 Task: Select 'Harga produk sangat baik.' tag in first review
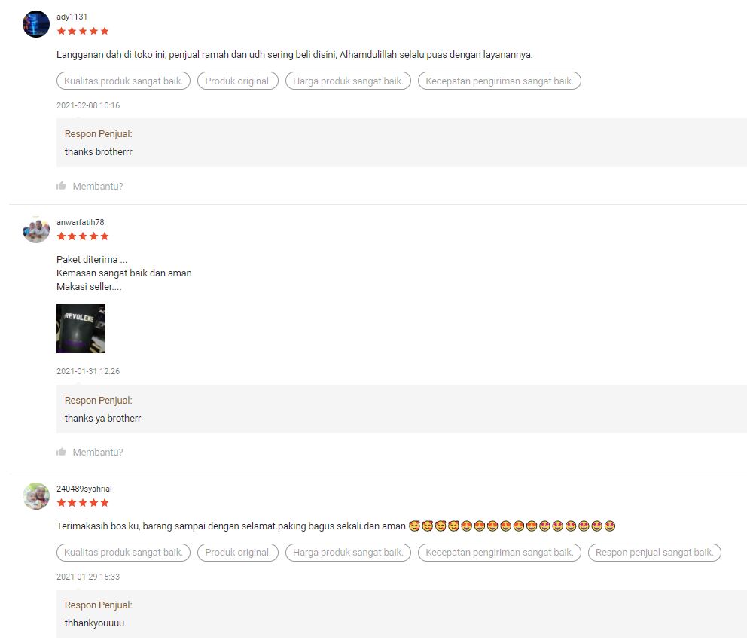pos(348,81)
